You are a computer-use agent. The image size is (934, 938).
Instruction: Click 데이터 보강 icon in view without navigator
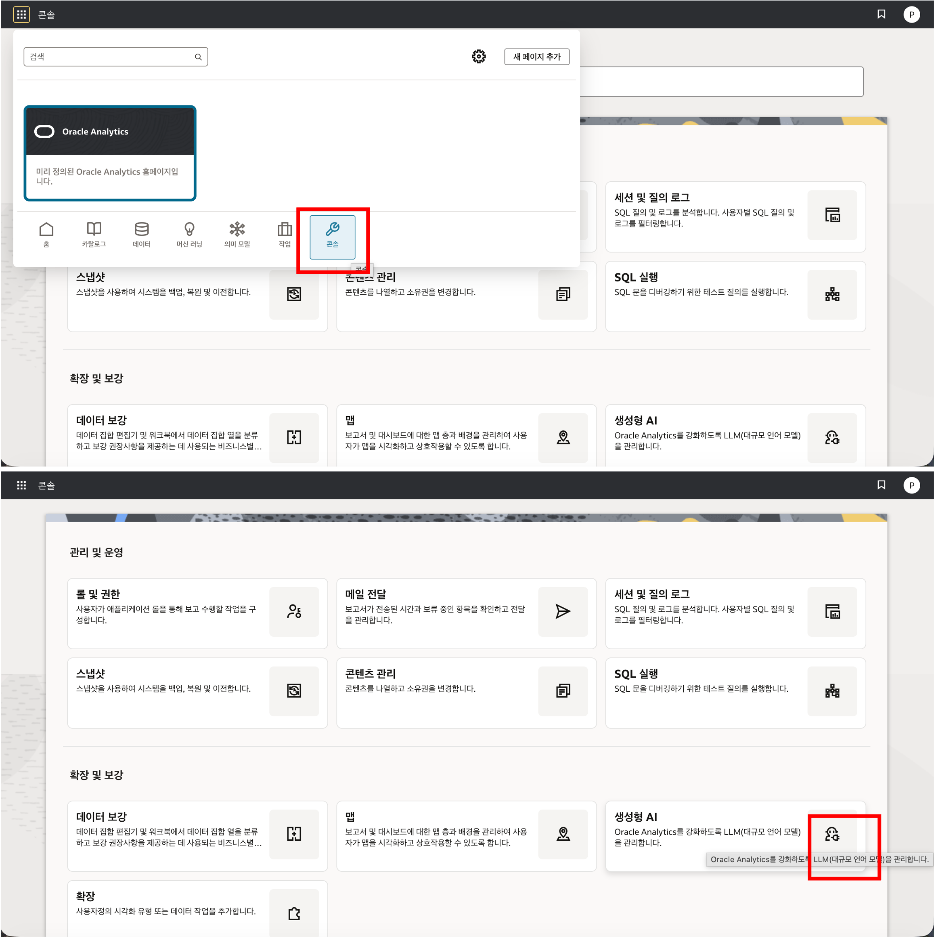(x=294, y=833)
